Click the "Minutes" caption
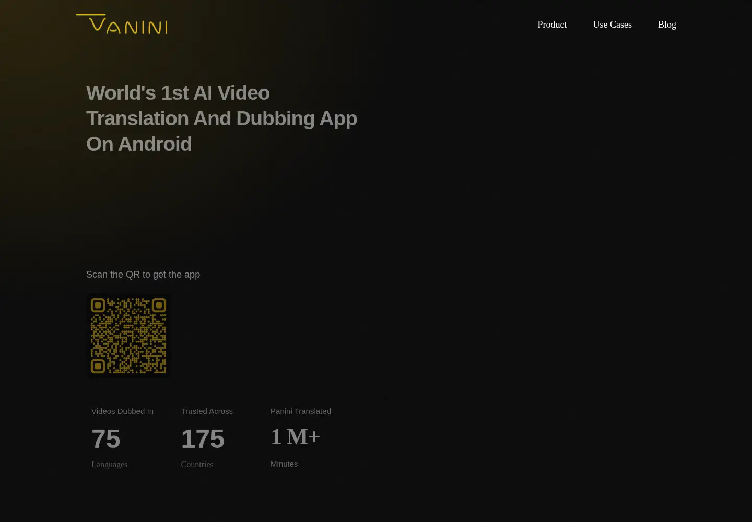This screenshot has width=752, height=522. click(x=284, y=464)
